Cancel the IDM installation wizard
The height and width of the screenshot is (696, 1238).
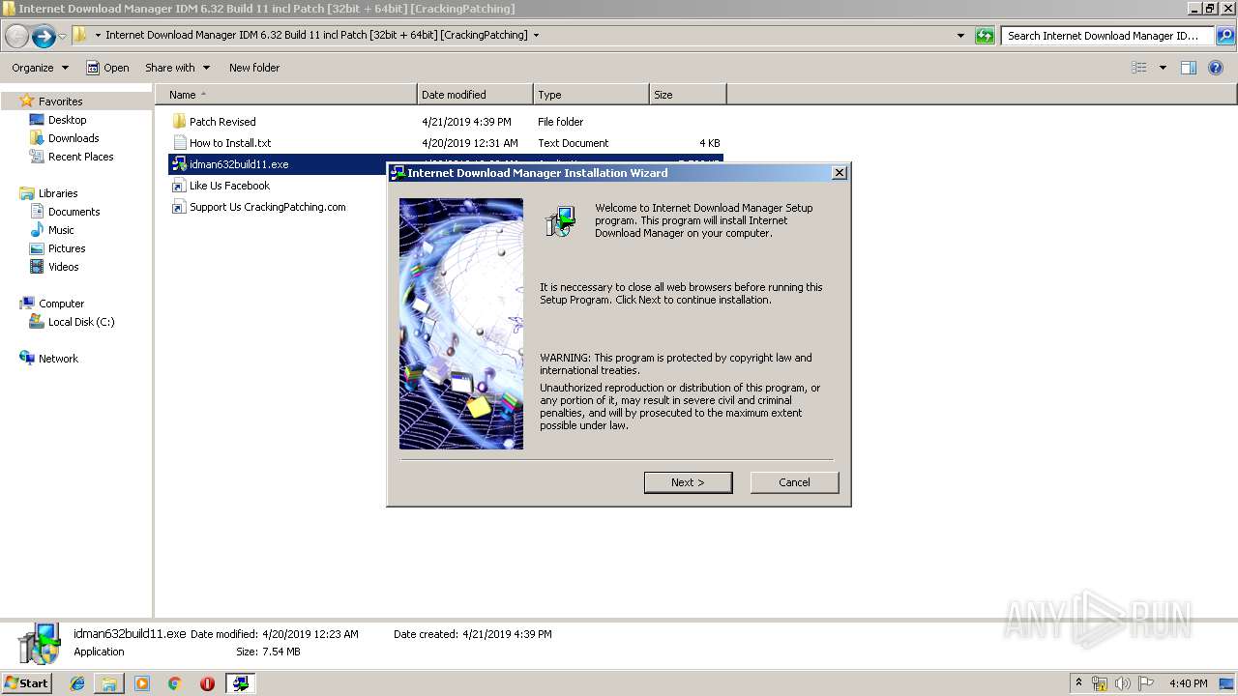tap(794, 482)
